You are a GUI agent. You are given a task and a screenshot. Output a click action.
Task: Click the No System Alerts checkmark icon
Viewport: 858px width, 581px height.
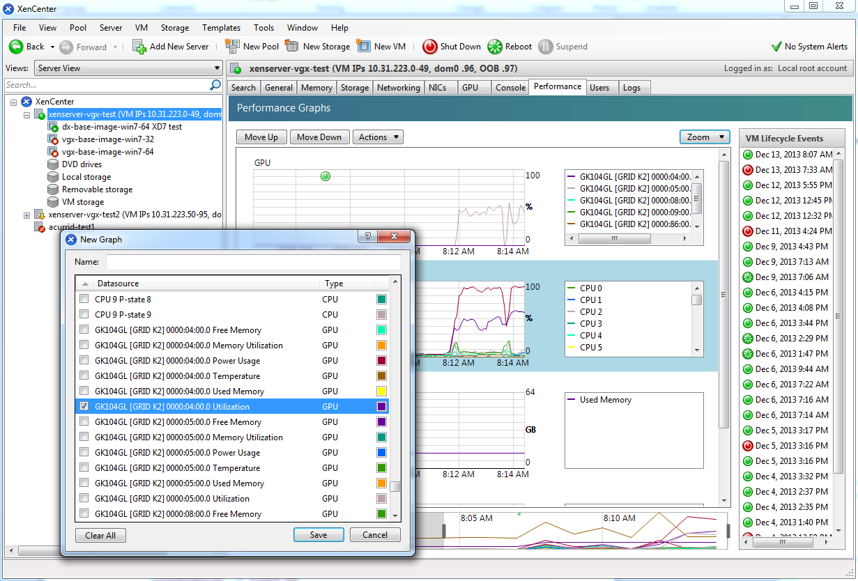click(x=776, y=47)
